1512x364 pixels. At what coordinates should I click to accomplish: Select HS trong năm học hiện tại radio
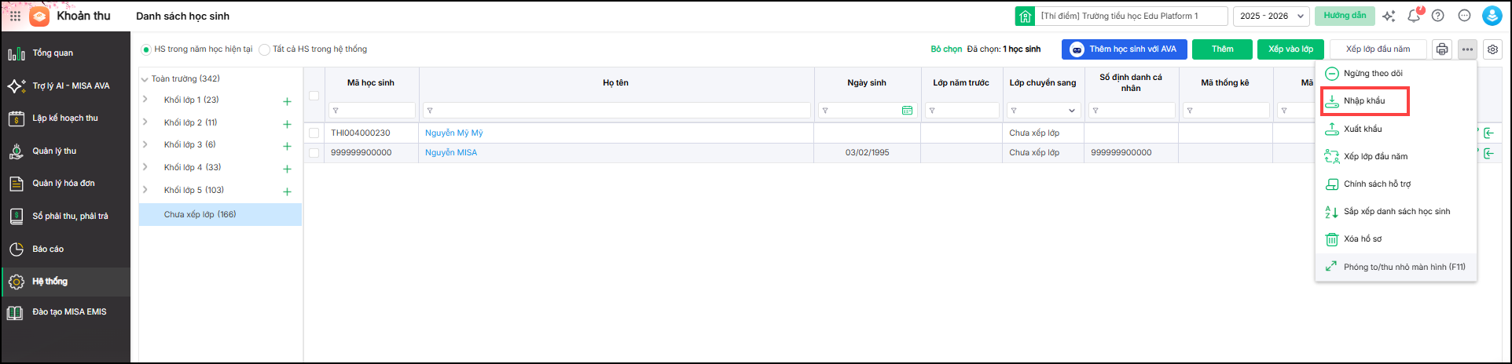pyautogui.click(x=146, y=49)
